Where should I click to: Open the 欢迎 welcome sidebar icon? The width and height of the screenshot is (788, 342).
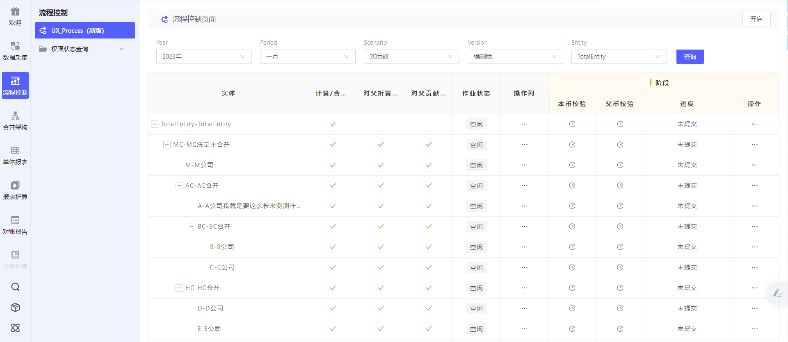[x=15, y=16]
